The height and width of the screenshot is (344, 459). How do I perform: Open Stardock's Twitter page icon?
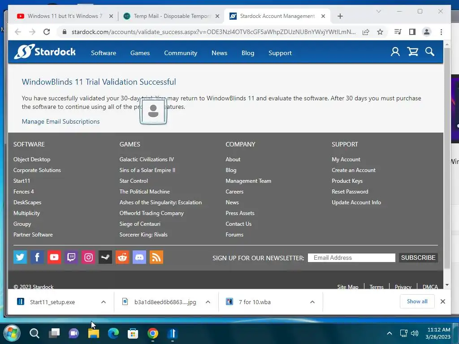coord(20,257)
